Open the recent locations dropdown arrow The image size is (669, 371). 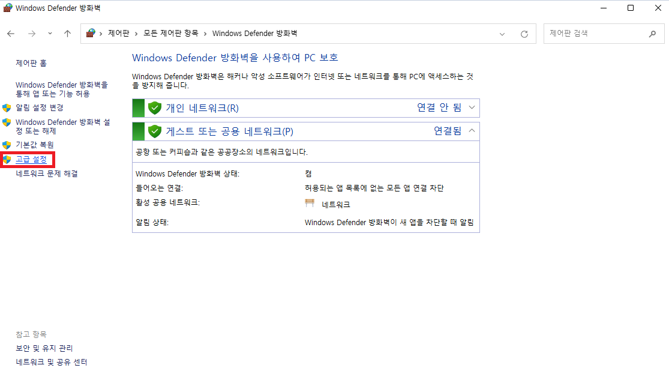50,34
